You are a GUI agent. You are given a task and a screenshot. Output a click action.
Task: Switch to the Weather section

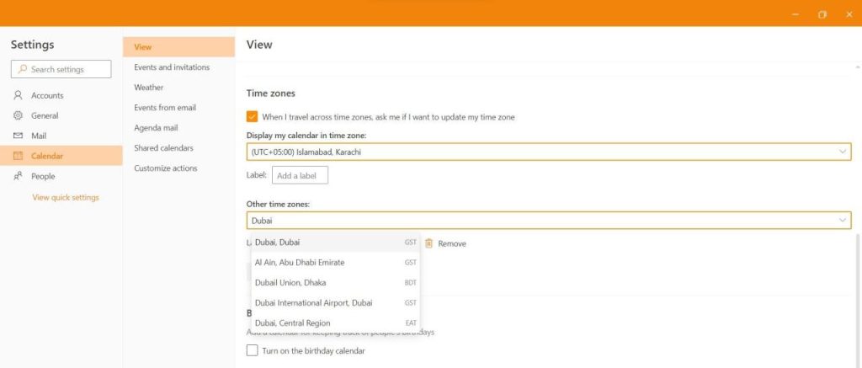click(148, 88)
